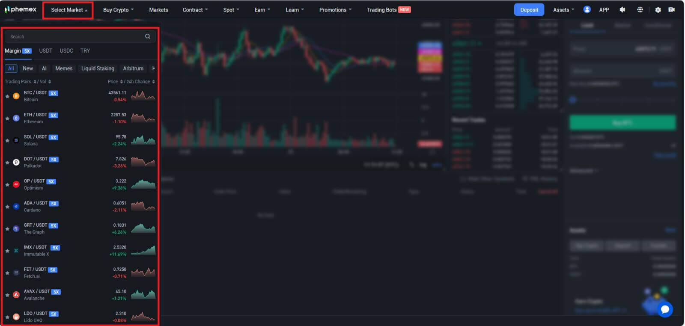Viewport: 685px width, 326px height.
Task: Expand the Spot menu
Action: (x=231, y=10)
